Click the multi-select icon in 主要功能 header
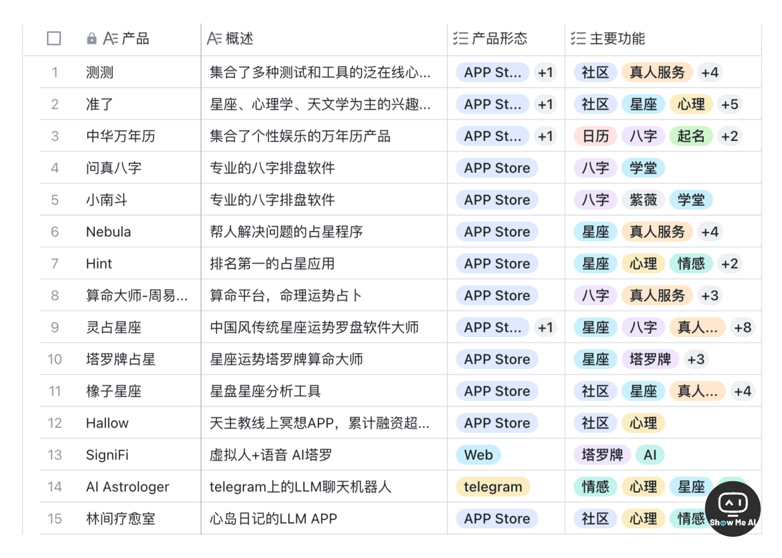The width and height of the screenshot is (782, 558). pyautogui.click(x=578, y=38)
